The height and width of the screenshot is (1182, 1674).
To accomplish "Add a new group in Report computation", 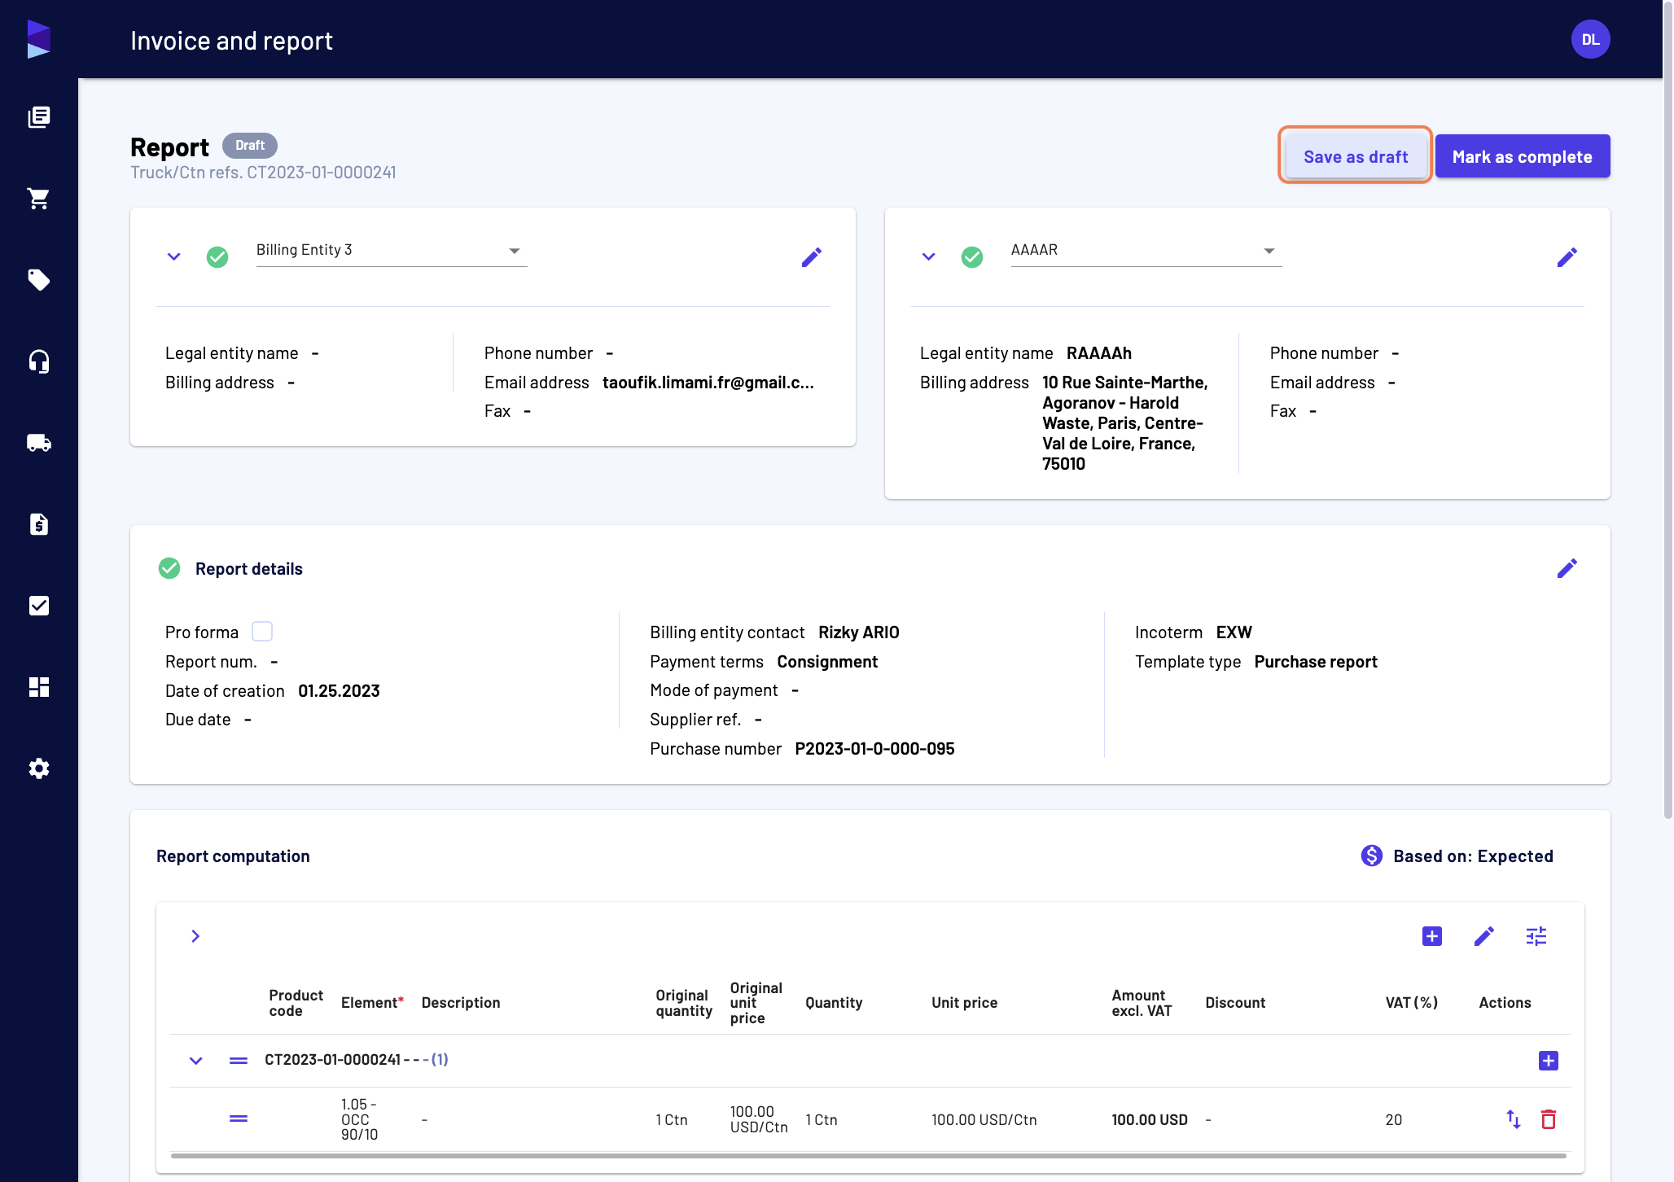I will point(1432,936).
